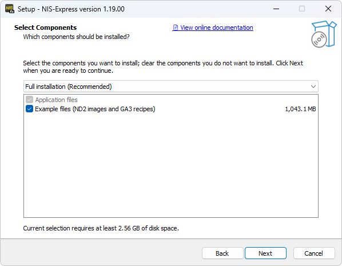
Task: Click the NIS-Express setup title bar icon
Action: [x=10, y=9]
